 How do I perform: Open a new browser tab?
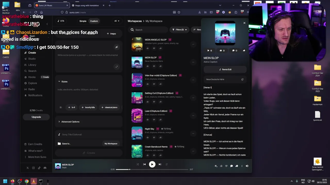(110, 5)
